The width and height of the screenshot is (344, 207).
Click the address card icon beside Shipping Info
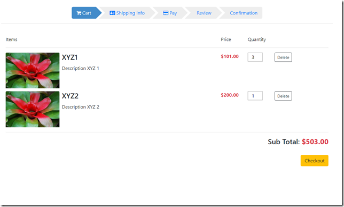(112, 13)
